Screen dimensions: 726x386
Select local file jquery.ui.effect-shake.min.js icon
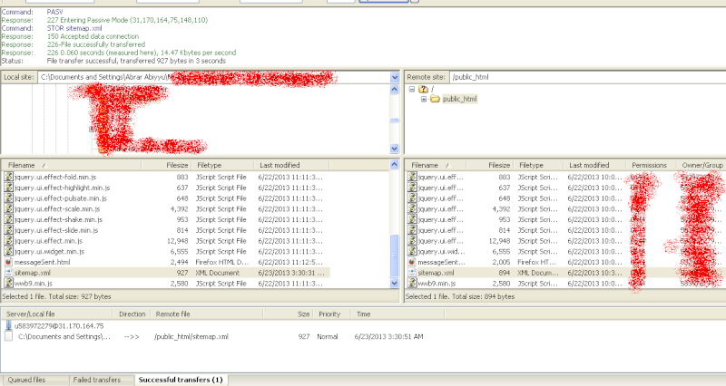pyautogui.click(x=8, y=219)
